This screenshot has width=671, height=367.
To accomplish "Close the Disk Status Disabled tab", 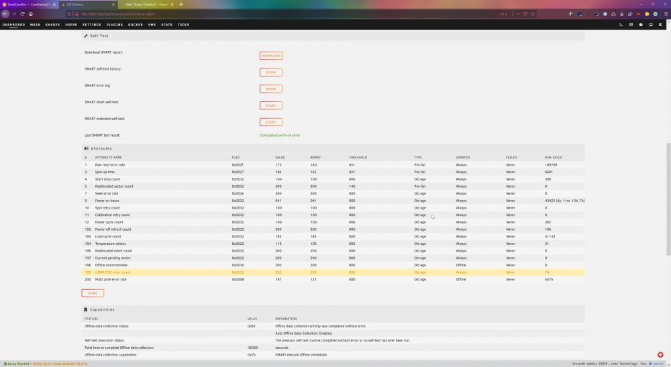I will [x=172, y=4].
